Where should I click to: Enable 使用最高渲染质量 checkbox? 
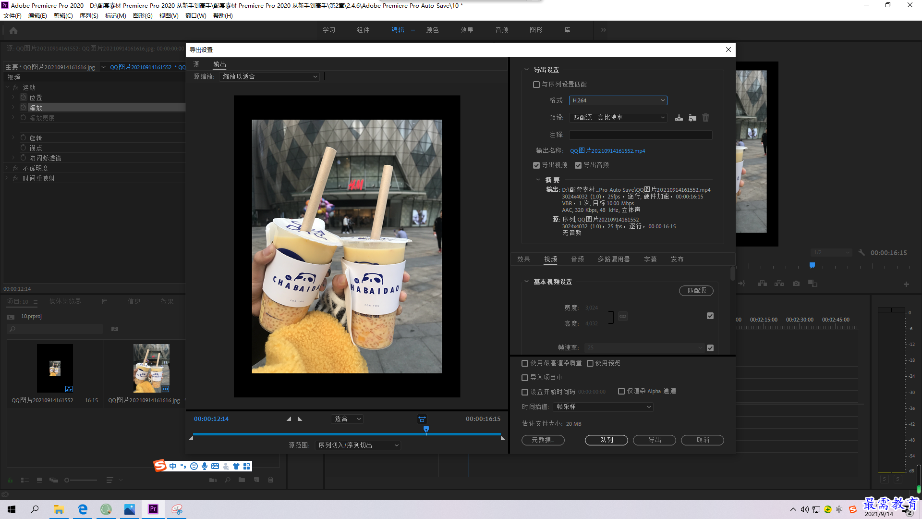525,363
